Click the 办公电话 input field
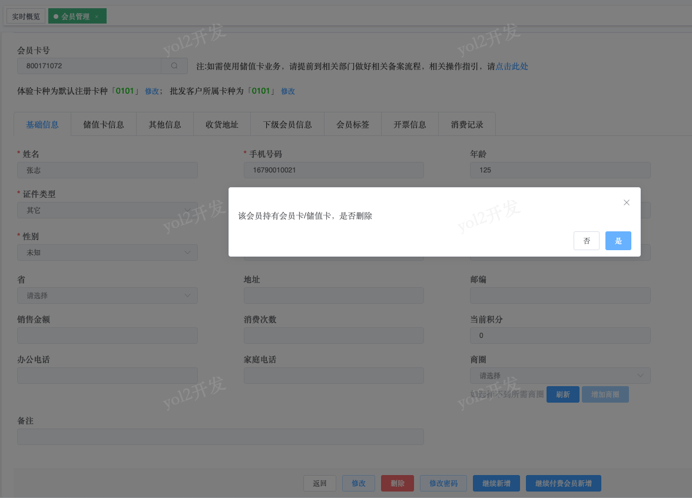 (107, 376)
